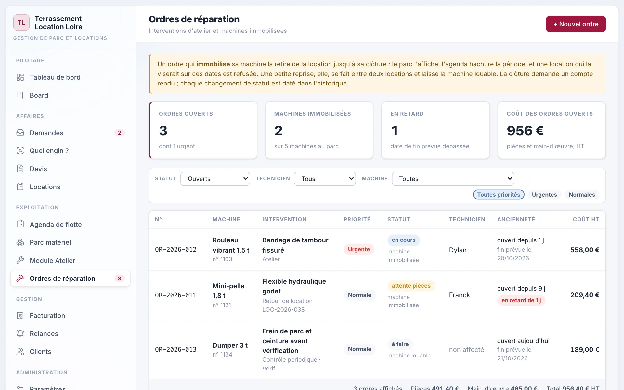The height and width of the screenshot is (390, 624).
Task: Click the Ordres ouverts summary card
Action: pos(203,130)
